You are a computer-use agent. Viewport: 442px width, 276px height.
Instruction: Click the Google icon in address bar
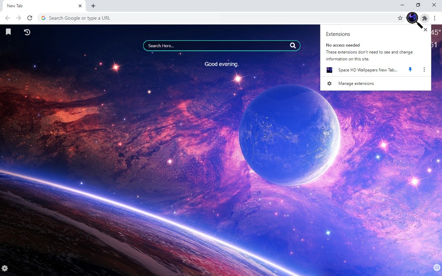[x=44, y=18]
